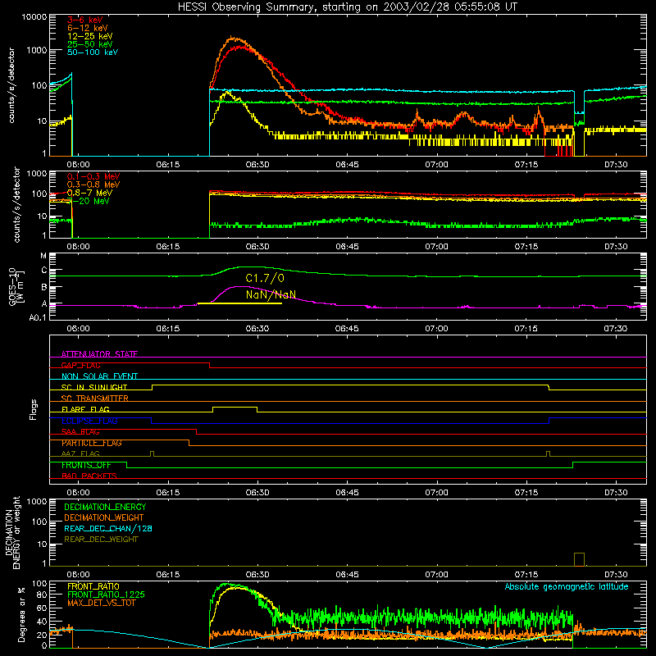Screen dimensions: 656x656
Task: Select the 3-6 keV legend label
Action: [85, 20]
